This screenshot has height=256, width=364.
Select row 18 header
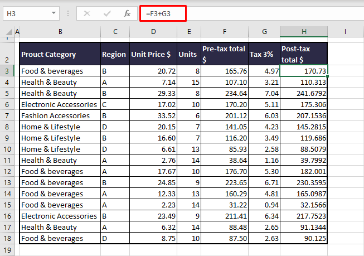[x=7, y=238]
